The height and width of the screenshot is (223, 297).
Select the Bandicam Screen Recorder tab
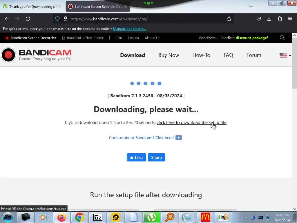[98, 7]
